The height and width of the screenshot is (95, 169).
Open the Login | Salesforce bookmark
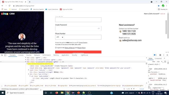point(52,9)
